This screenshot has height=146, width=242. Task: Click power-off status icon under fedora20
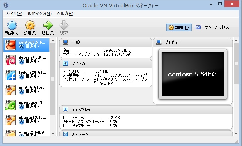pyautogui.click(x=22, y=77)
